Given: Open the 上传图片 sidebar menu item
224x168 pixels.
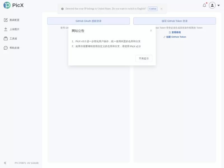Looking at the screenshot, I should [x=12, y=29].
